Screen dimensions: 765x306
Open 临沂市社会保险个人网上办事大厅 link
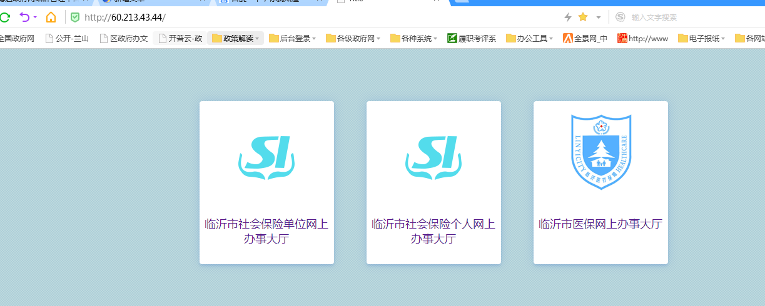[x=433, y=231]
